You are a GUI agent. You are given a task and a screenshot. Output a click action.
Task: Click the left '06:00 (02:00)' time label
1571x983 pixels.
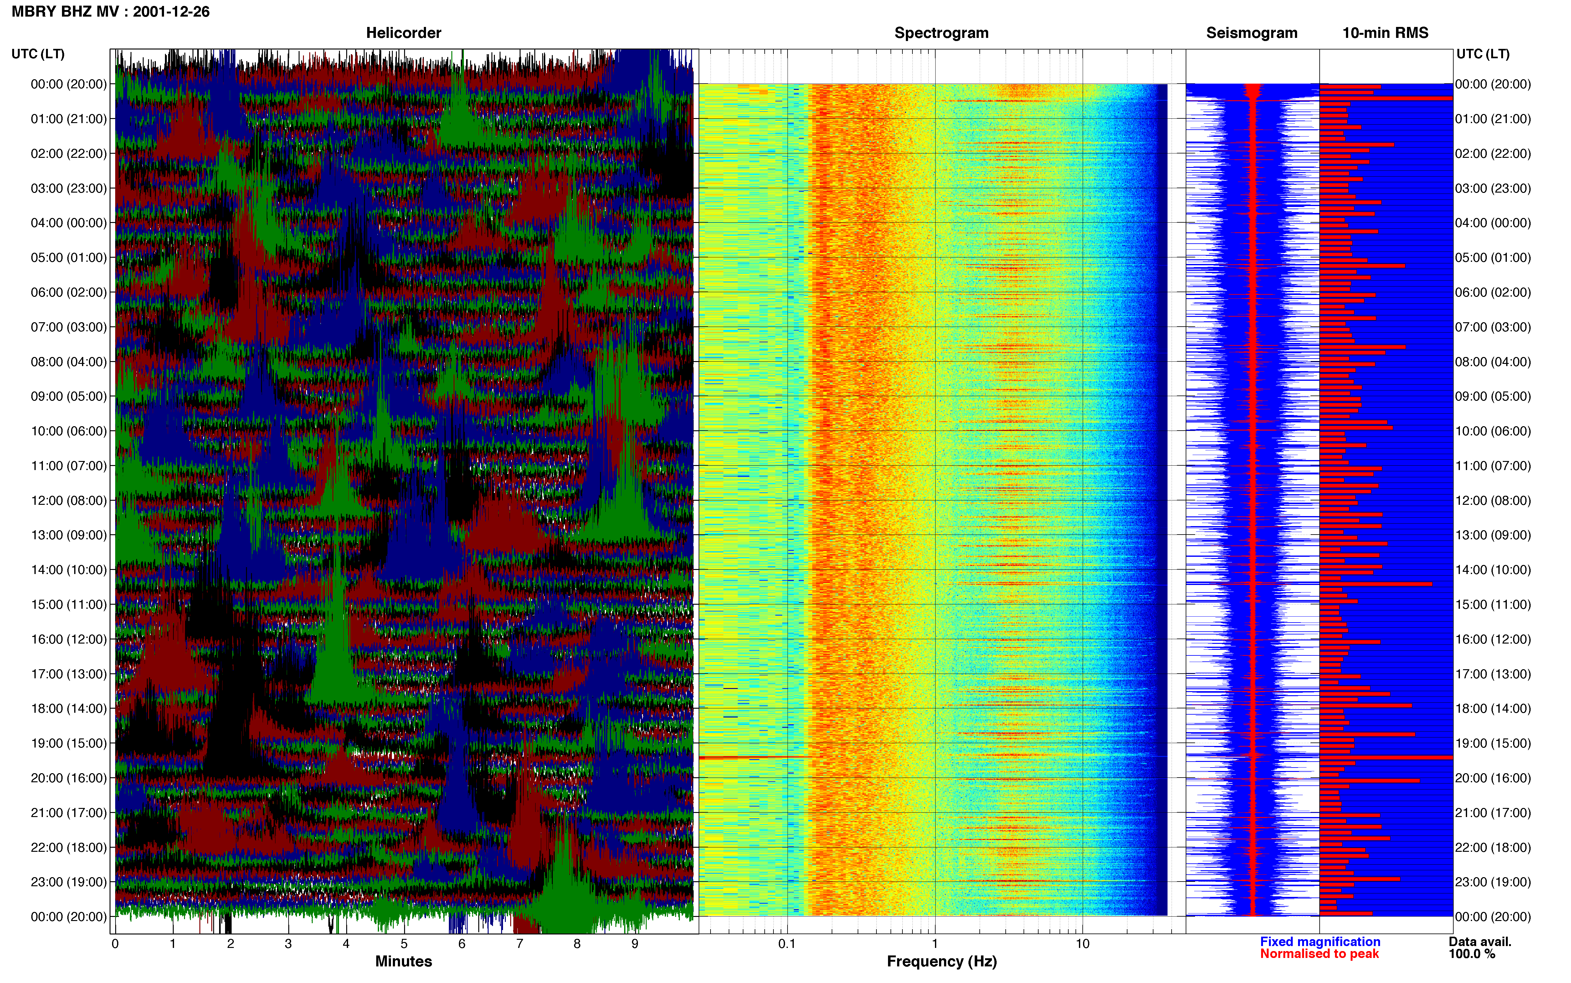[68, 292]
